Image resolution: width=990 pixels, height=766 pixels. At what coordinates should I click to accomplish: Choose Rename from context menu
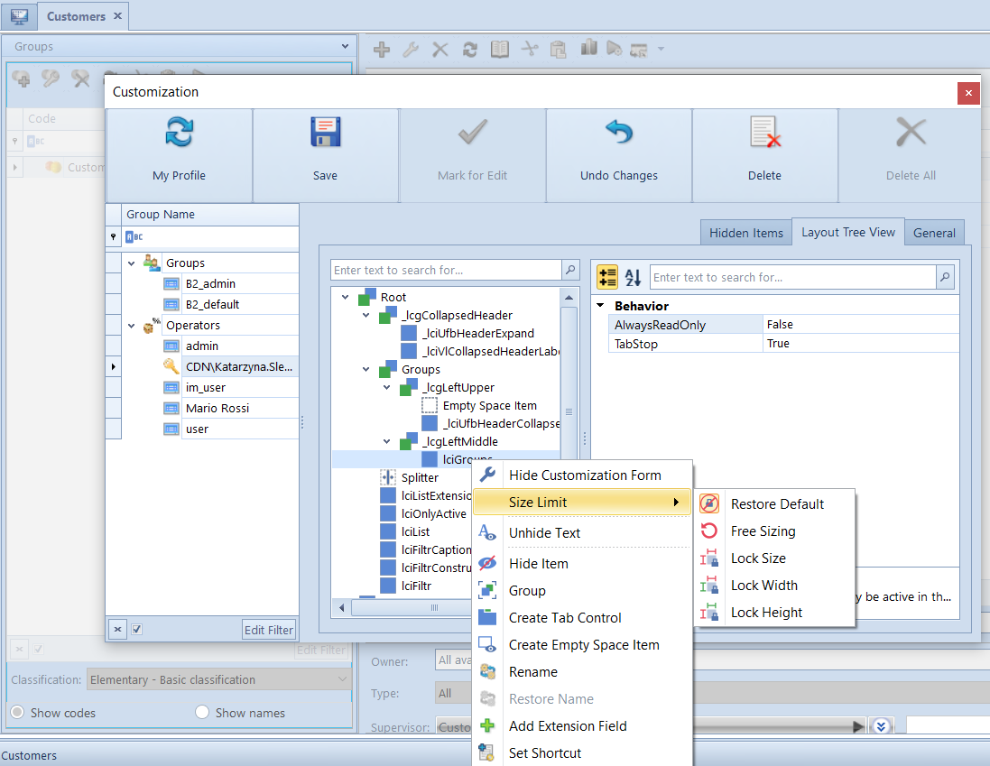[x=583, y=672]
